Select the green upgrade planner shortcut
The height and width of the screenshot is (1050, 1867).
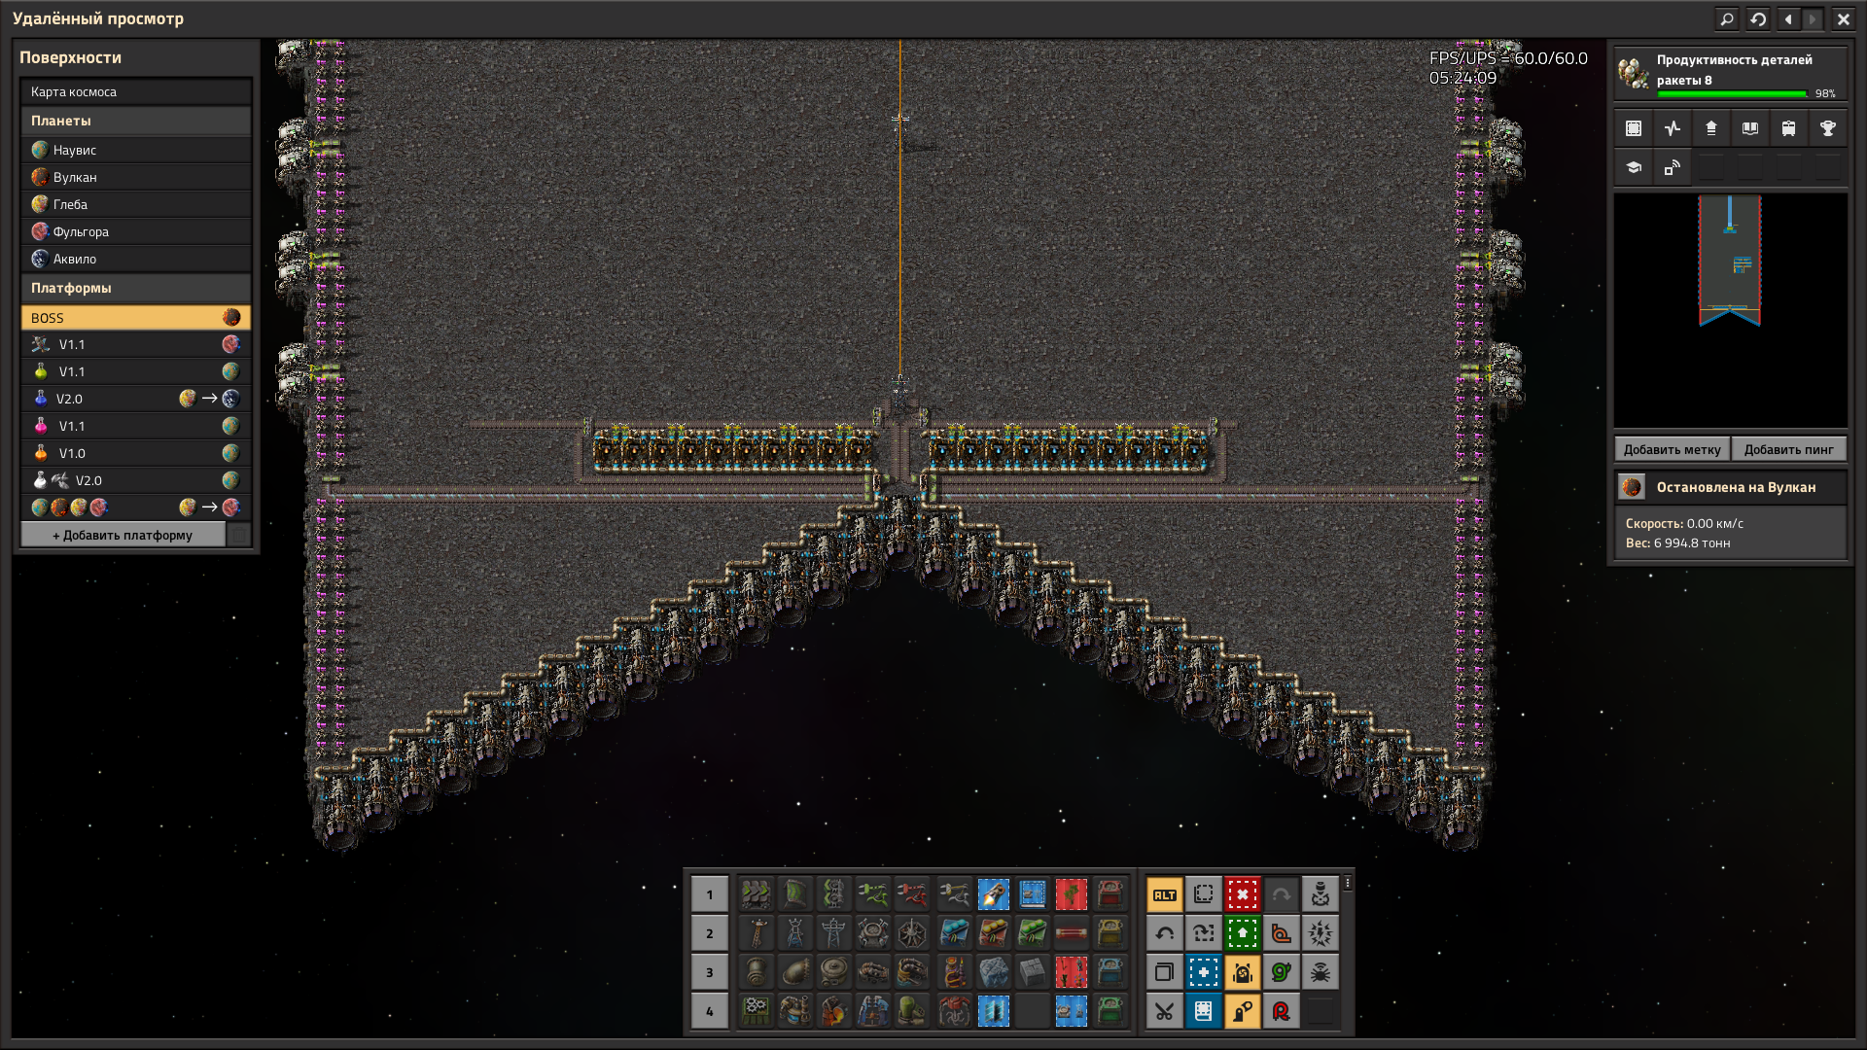coord(1242,933)
